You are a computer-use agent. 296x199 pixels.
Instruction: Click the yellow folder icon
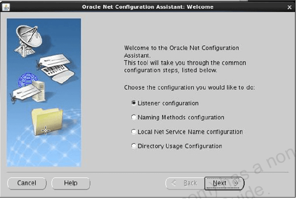[x=46, y=121]
